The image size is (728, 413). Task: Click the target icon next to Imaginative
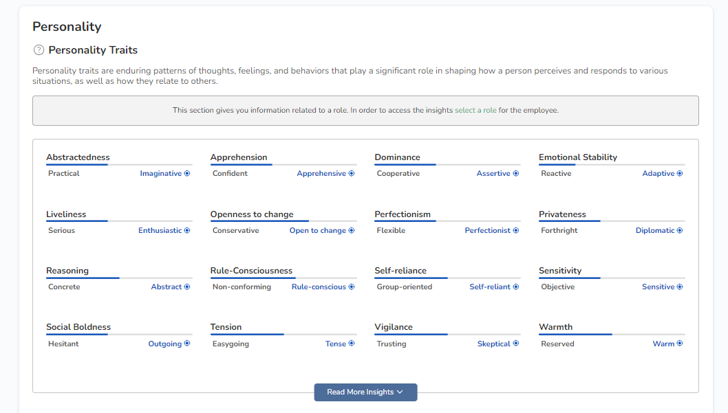[x=187, y=174]
